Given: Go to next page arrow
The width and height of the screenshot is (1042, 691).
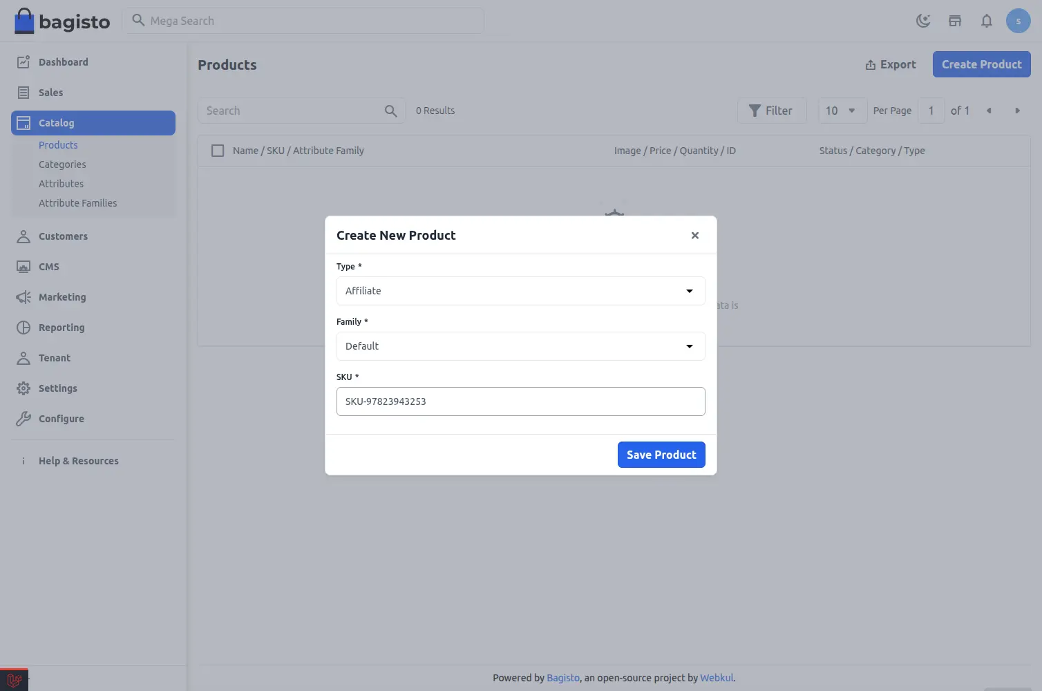Looking at the screenshot, I should pos(1017,111).
